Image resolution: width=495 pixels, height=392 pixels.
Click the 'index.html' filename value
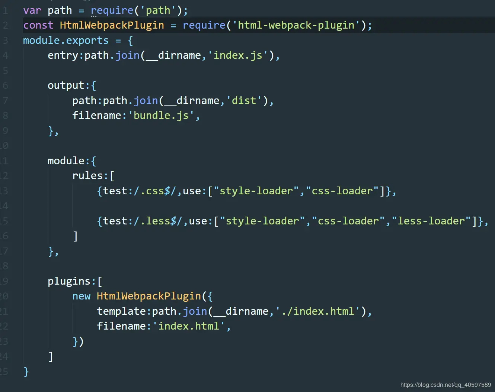pyautogui.click(x=189, y=326)
